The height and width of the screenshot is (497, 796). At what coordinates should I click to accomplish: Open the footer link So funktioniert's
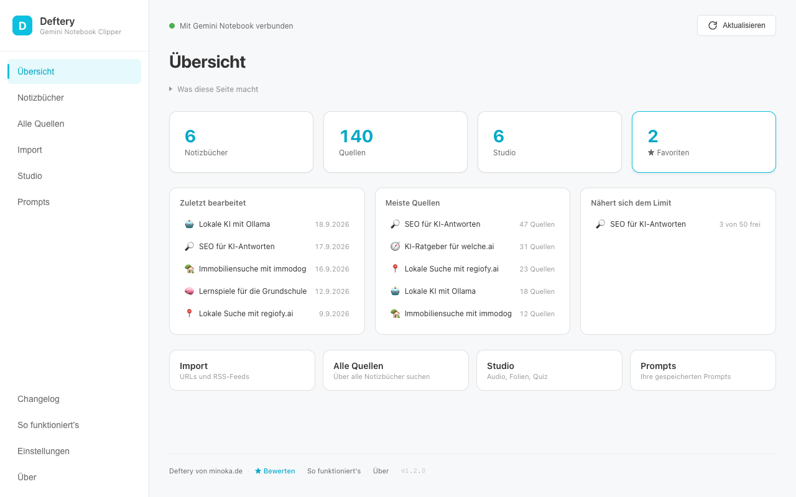pos(334,471)
